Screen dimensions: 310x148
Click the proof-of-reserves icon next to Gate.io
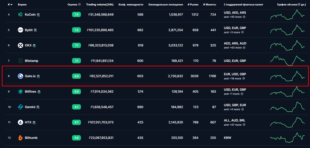[x=38, y=76]
